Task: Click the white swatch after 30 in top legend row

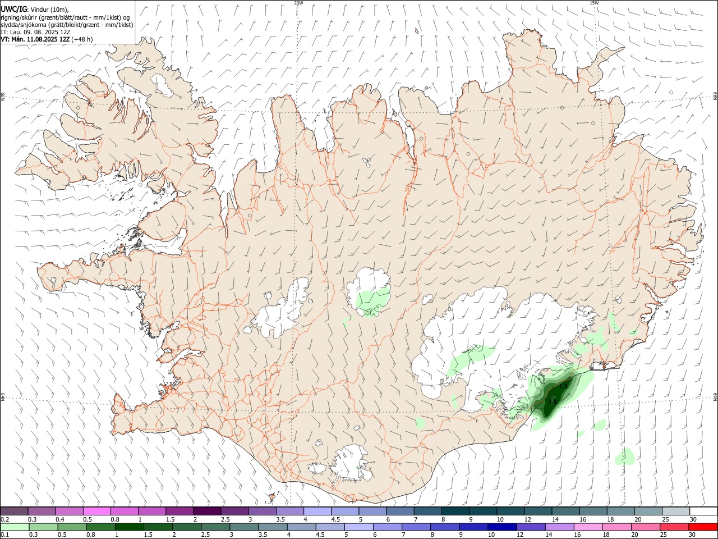Action: click(704, 511)
